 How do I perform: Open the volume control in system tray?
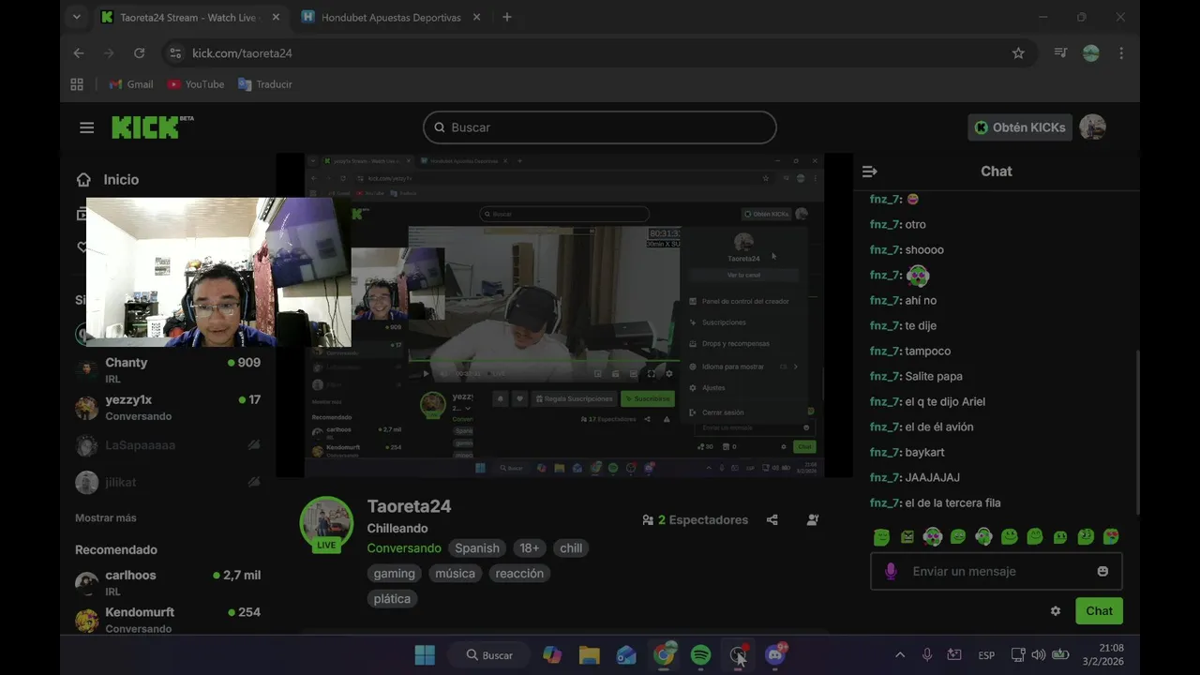pos(1038,655)
